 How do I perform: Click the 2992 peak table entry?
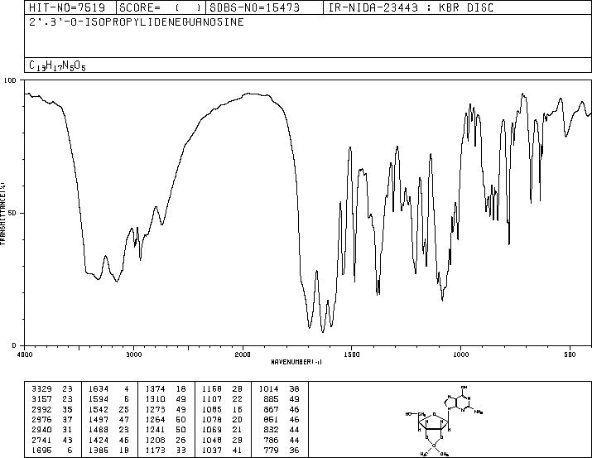tap(41, 409)
